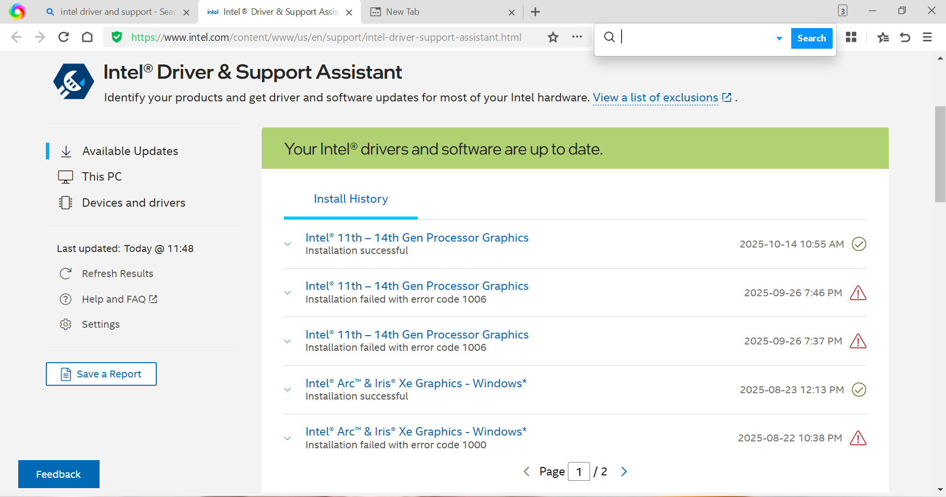Click the vertical scrollbar thumb
Viewport: 946px width, 497px height.
click(940, 154)
